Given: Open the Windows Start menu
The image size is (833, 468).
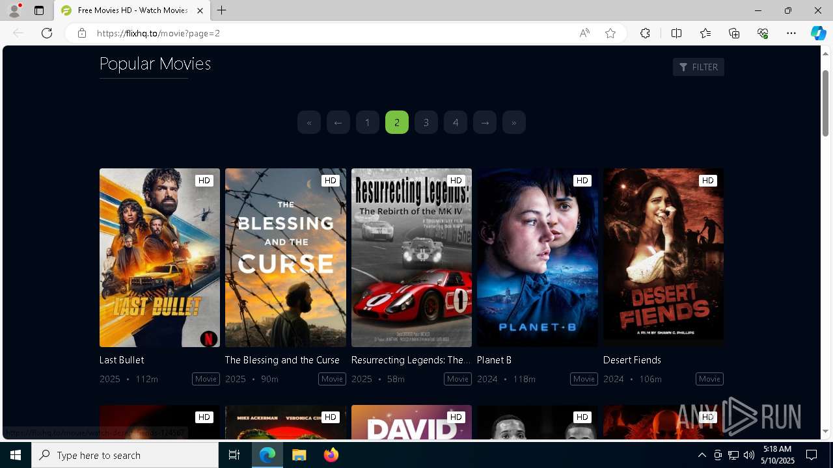Looking at the screenshot, I should click(x=16, y=455).
